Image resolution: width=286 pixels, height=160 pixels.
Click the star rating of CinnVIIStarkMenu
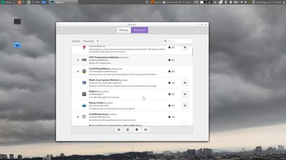pyautogui.click(x=171, y=72)
